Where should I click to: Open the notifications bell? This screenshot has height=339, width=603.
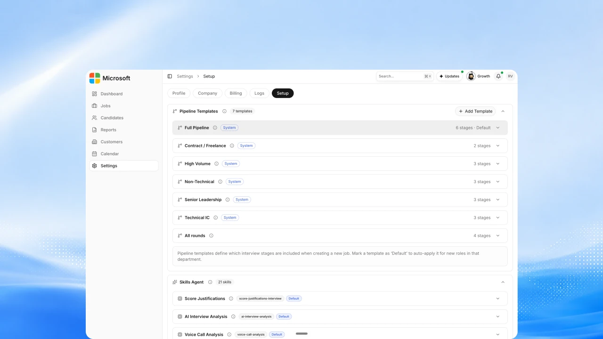click(x=498, y=76)
